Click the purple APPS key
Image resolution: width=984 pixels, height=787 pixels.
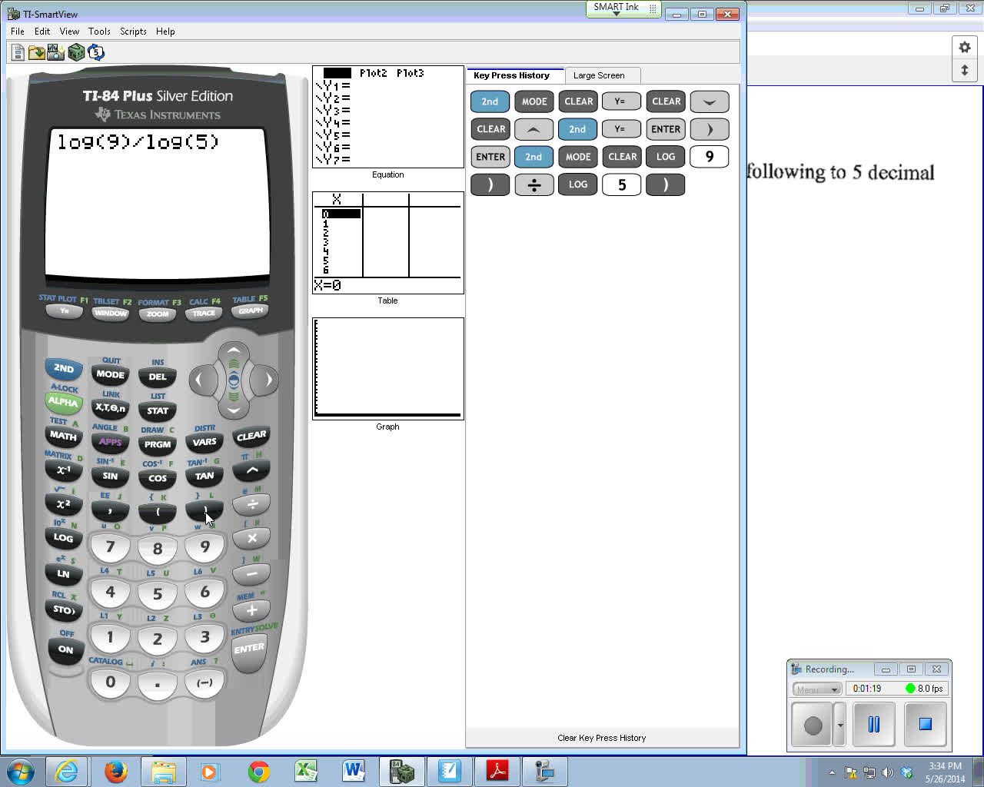(x=111, y=442)
